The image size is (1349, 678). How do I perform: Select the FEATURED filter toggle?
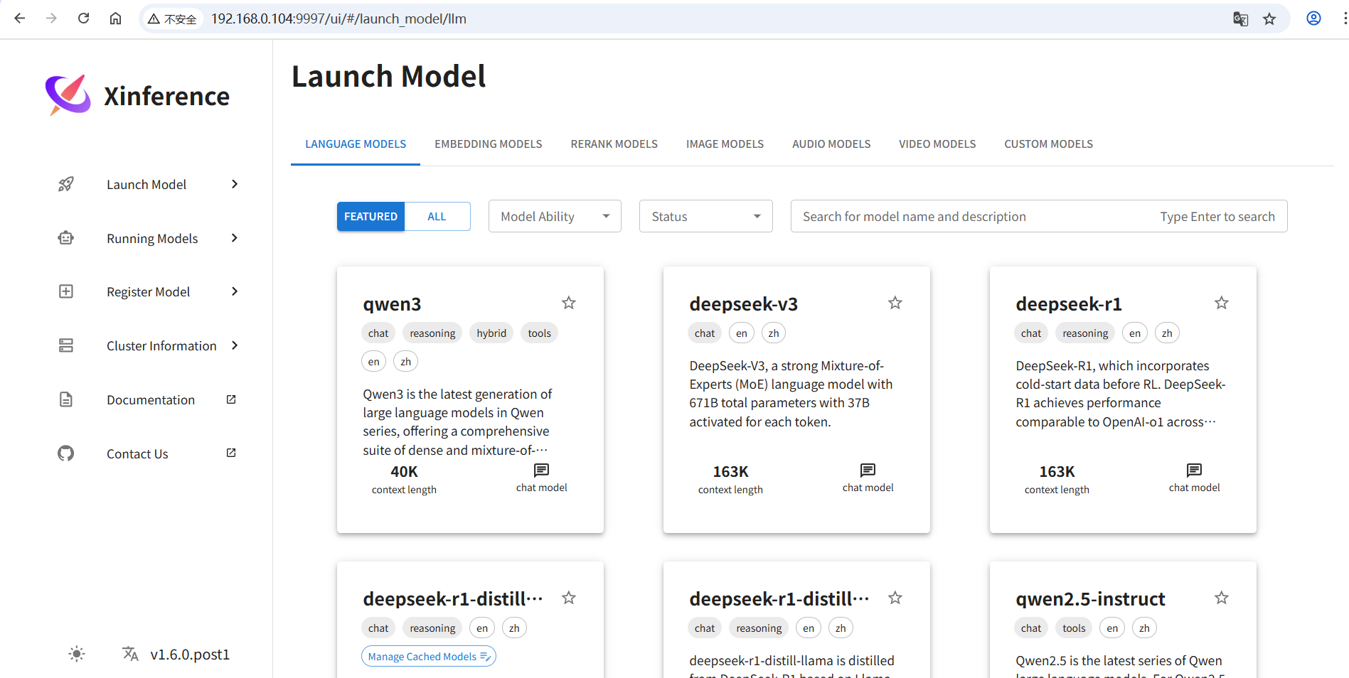[x=370, y=217]
